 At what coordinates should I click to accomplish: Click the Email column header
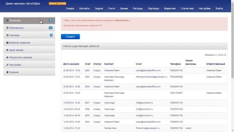(x=139, y=64)
